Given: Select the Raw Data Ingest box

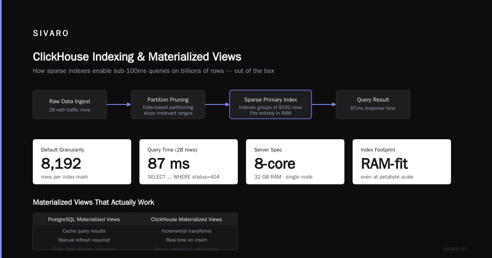Looking at the screenshot, I should pos(70,104).
